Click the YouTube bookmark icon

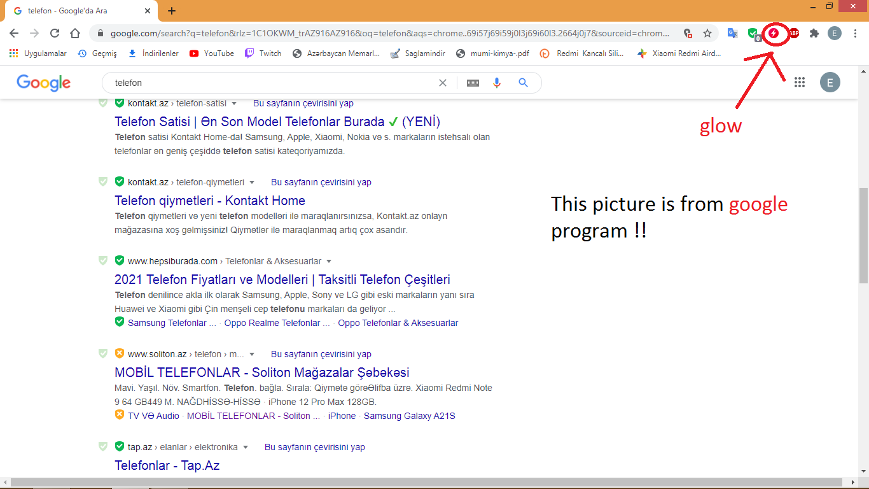(x=195, y=53)
